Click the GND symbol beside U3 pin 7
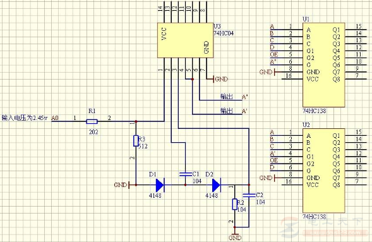Viewport: 372px width, 242px height. (x=220, y=79)
